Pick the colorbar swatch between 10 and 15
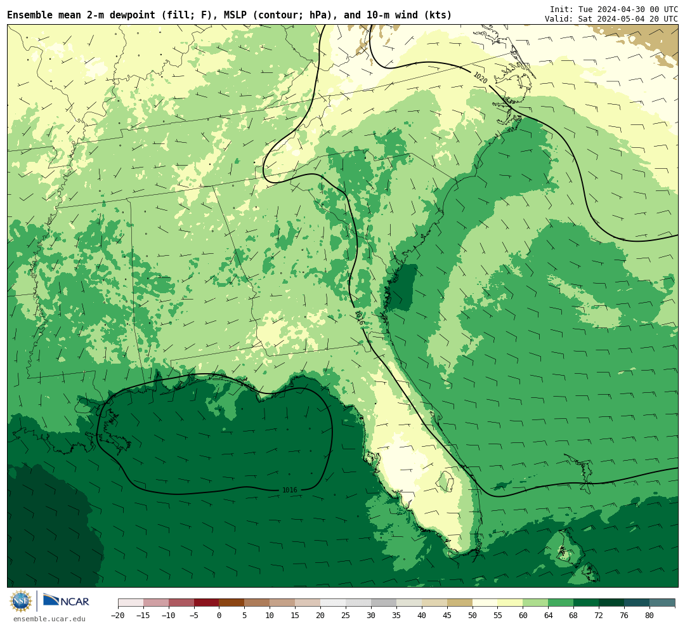The height and width of the screenshot is (627, 685). click(x=283, y=603)
